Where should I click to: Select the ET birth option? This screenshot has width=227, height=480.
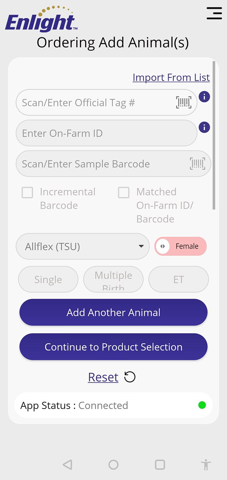pos(179,279)
